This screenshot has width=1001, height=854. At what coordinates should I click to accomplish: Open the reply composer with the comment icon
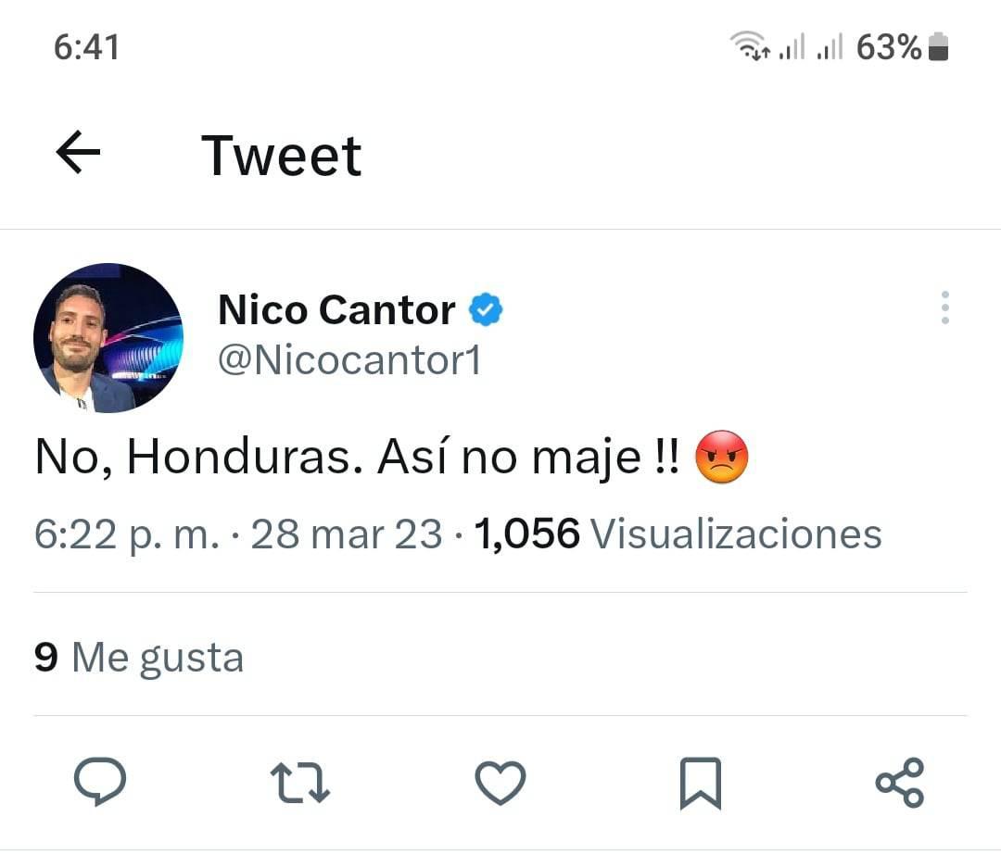point(100,783)
